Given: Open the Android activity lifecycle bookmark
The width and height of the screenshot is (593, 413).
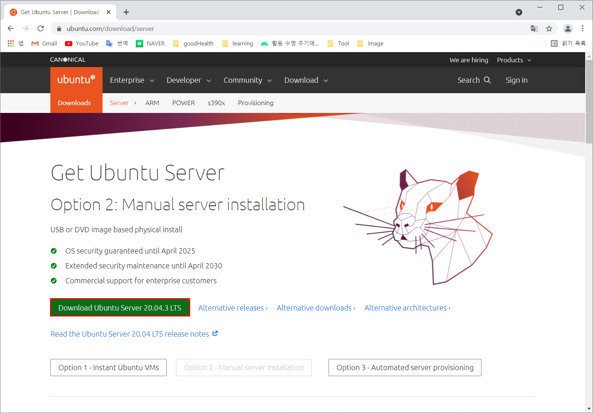Looking at the screenshot, I should coord(290,44).
